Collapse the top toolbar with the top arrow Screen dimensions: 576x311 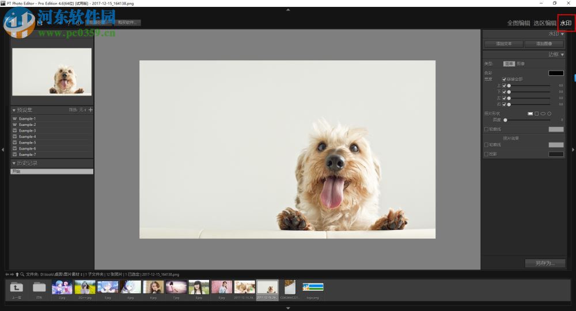(x=288, y=10)
